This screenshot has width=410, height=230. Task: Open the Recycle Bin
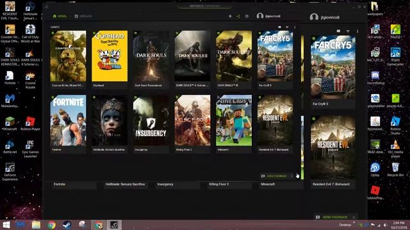pos(395,169)
